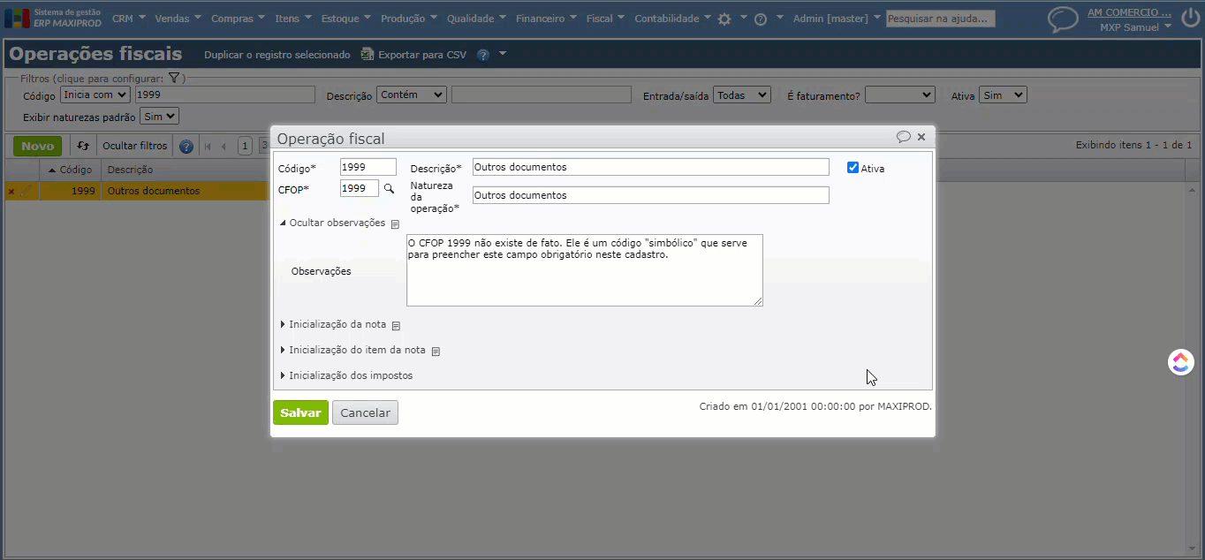The image size is (1205, 560).
Task: Open the Código filter 'Inicia com' dropdown
Action: point(95,95)
